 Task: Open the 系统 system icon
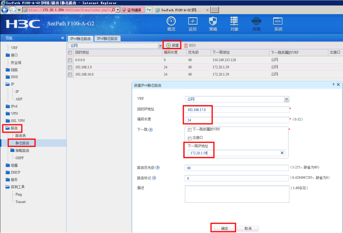pos(278,24)
